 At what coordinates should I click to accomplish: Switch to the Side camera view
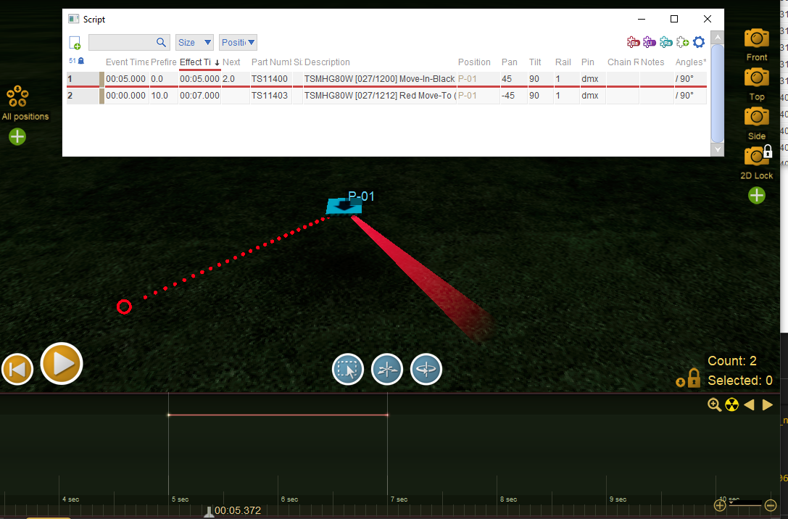click(x=756, y=117)
